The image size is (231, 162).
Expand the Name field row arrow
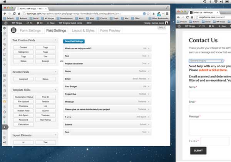pyautogui.click(x=149, y=71)
